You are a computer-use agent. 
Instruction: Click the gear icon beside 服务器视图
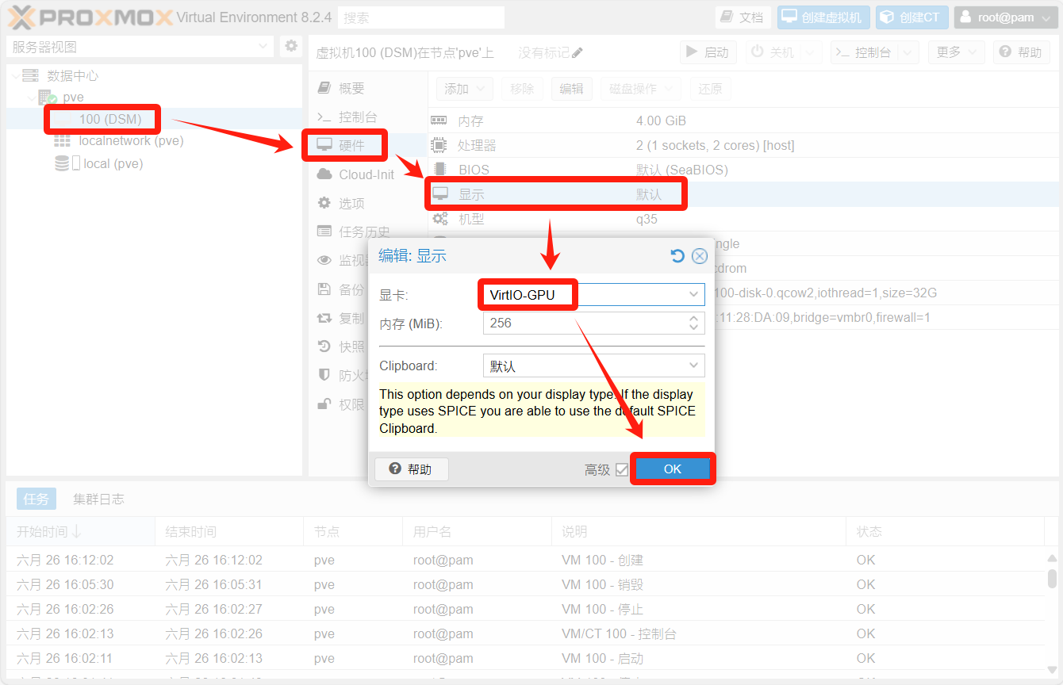[x=291, y=46]
